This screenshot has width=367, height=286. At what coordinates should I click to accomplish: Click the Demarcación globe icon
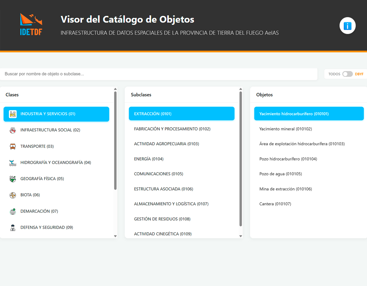pyautogui.click(x=13, y=211)
